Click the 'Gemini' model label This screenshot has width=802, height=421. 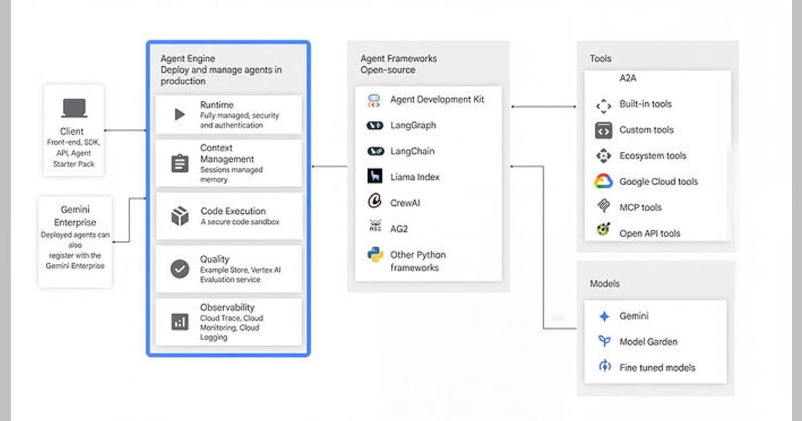click(634, 316)
